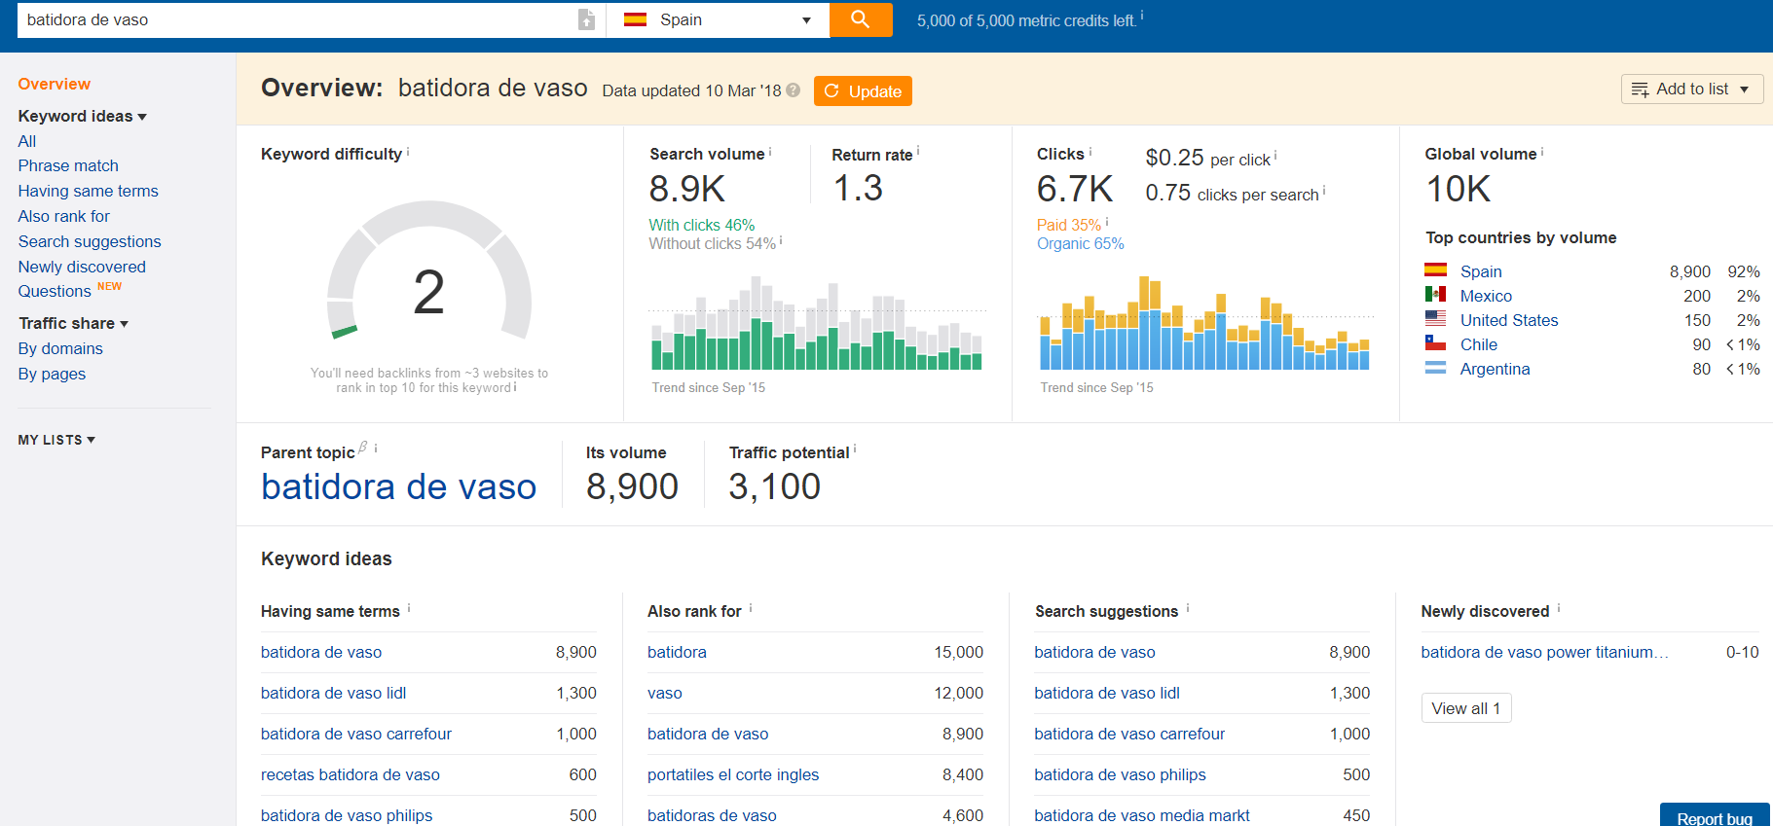This screenshot has width=1773, height=826.
Task: Click the United States flag in top countries
Action: coord(1435,318)
